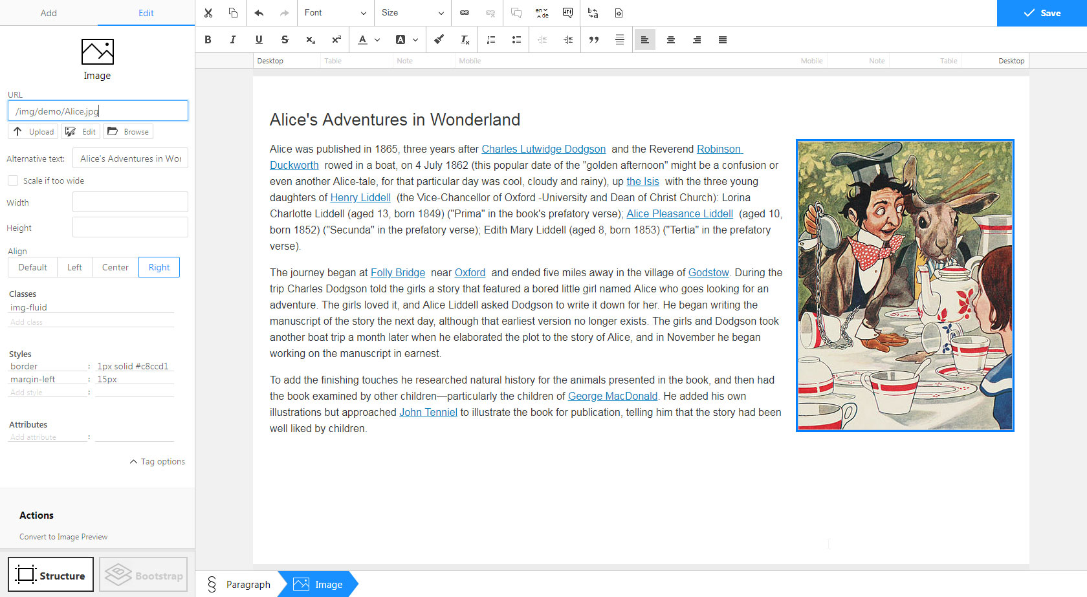
Task: Open the Font dropdown
Action: [335, 13]
